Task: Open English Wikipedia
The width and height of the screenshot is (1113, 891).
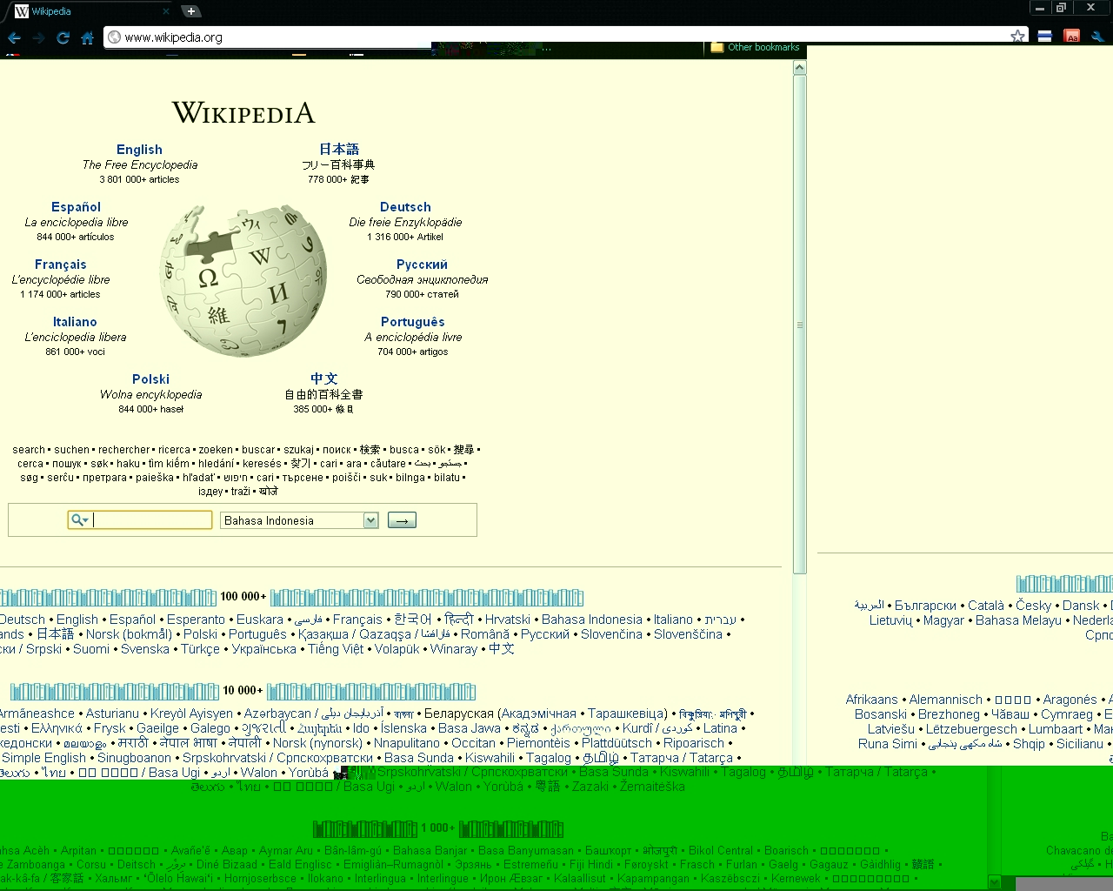Action: point(139,150)
